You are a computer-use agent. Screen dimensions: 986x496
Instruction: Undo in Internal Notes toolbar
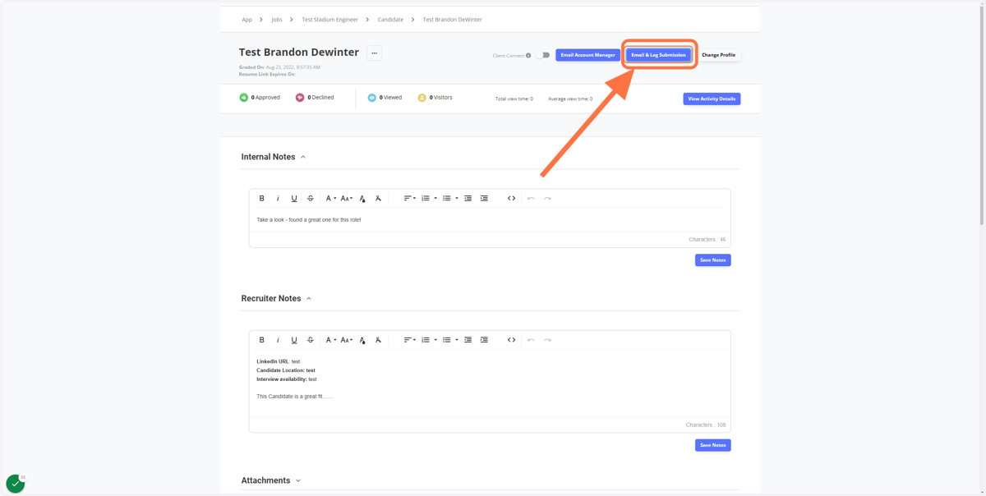[531, 199]
